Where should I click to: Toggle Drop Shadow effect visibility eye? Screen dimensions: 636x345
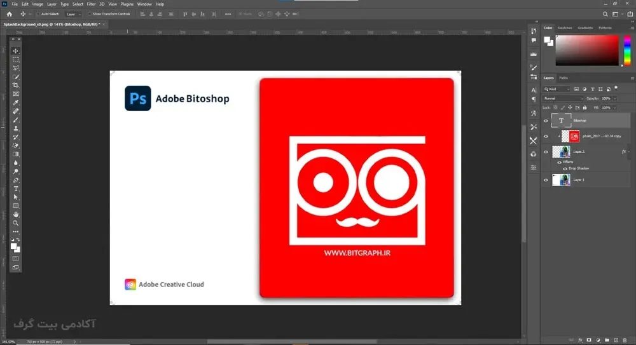[565, 168]
